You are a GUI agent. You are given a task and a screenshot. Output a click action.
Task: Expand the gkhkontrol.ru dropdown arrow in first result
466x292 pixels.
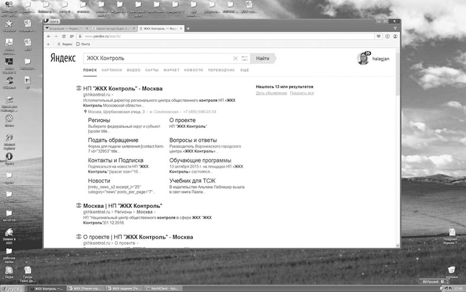[112, 95]
